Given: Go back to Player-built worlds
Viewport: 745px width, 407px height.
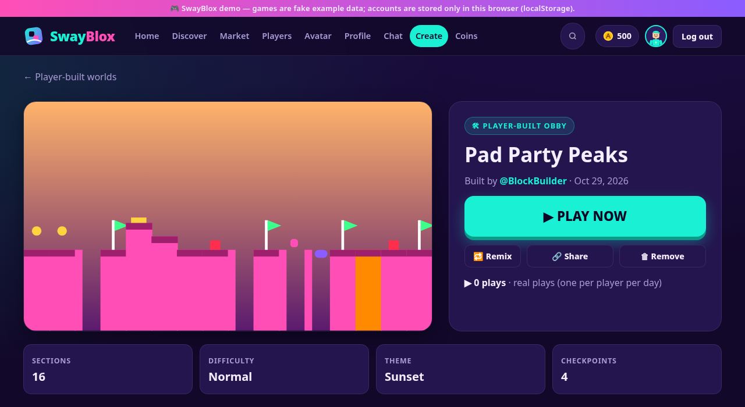Looking at the screenshot, I should [x=70, y=77].
